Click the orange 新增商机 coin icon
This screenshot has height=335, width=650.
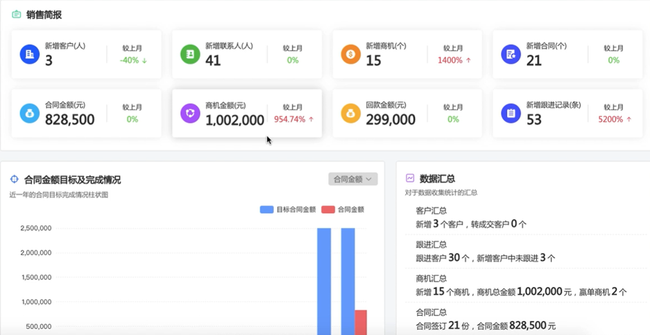pos(350,54)
